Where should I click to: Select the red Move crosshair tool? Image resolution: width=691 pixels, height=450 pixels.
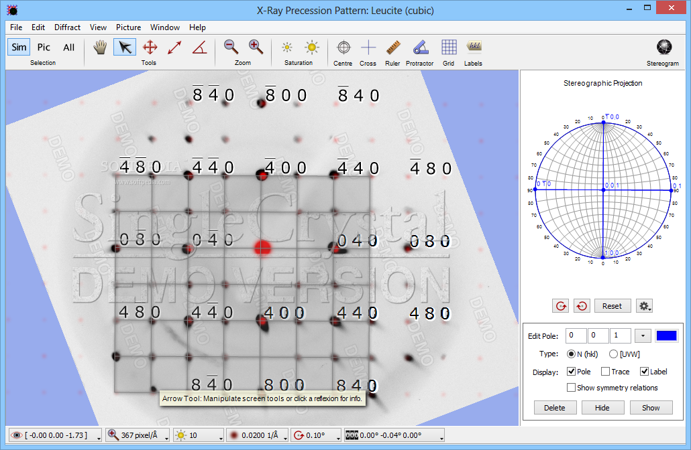click(150, 47)
